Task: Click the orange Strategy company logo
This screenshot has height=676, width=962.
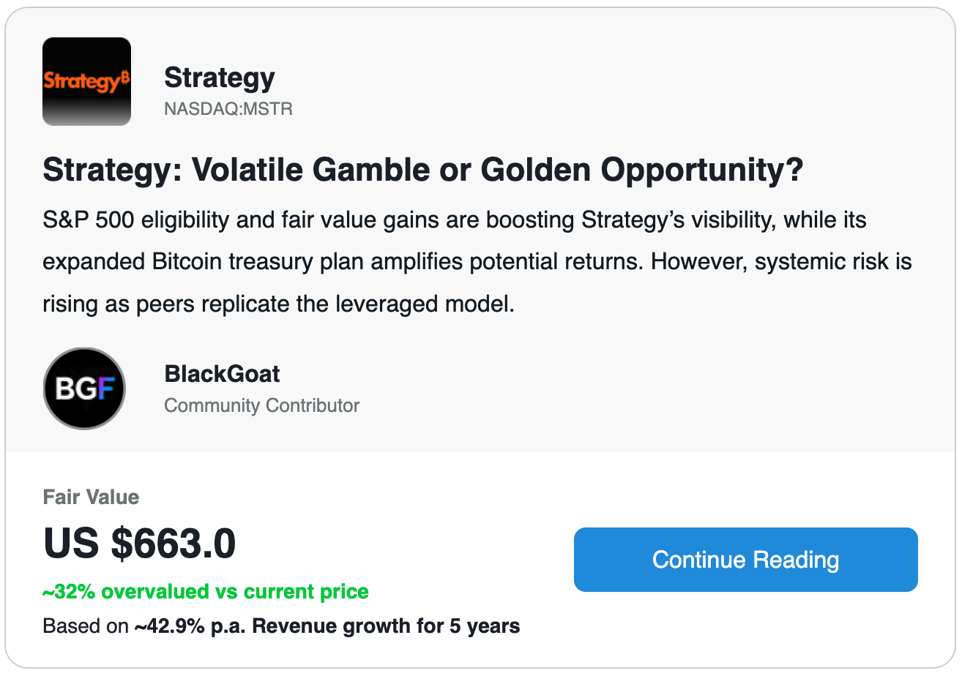Action: (x=87, y=81)
